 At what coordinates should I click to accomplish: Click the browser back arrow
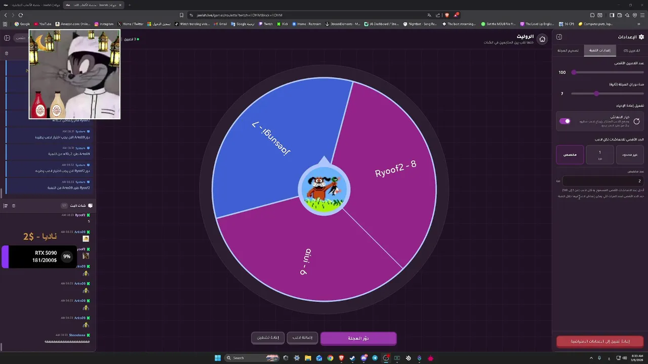[x=6, y=15]
